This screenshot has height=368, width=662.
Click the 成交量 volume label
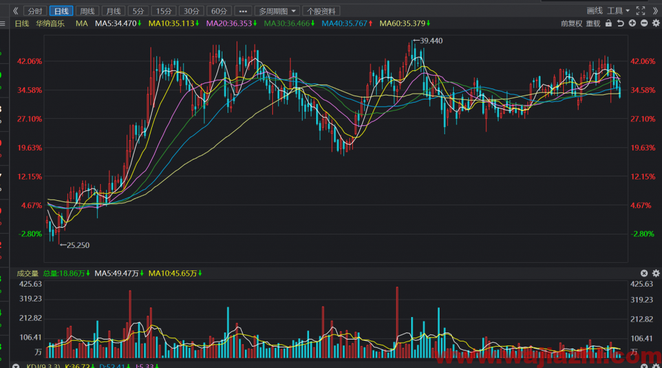pyautogui.click(x=27, y=274)
